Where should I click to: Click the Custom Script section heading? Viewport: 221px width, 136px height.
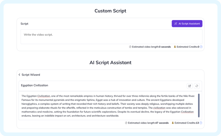click(110, 11)
